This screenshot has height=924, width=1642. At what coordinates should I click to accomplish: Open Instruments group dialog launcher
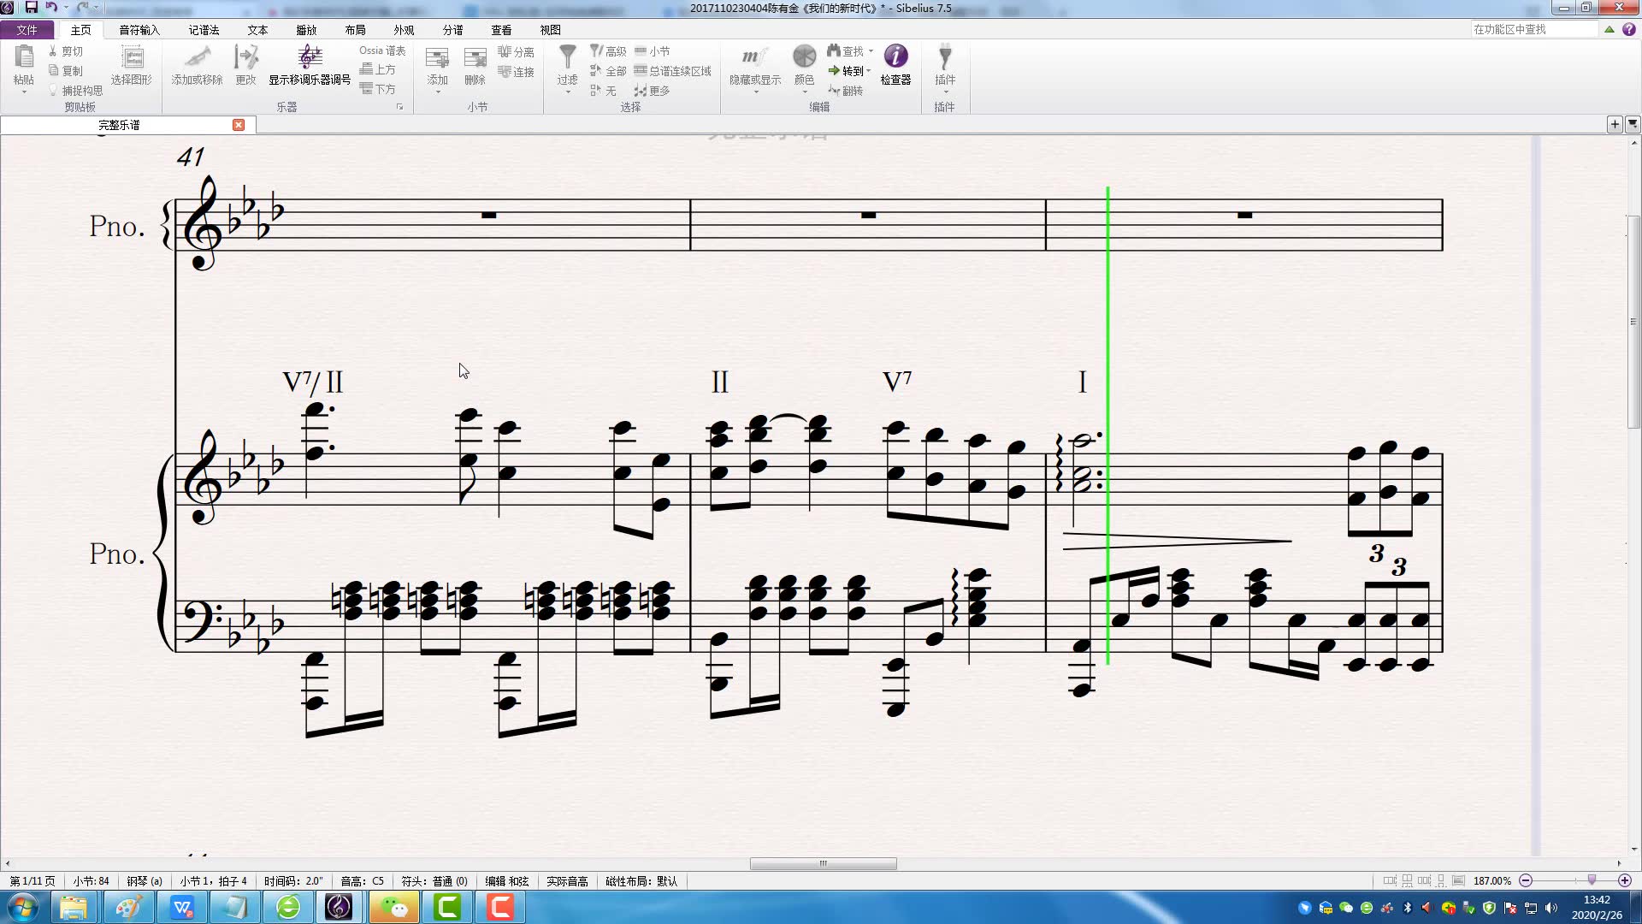399,107
